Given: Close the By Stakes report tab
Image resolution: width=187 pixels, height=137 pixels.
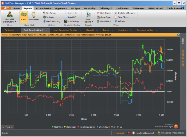Looking at the screenshot, I should point(18,30).
